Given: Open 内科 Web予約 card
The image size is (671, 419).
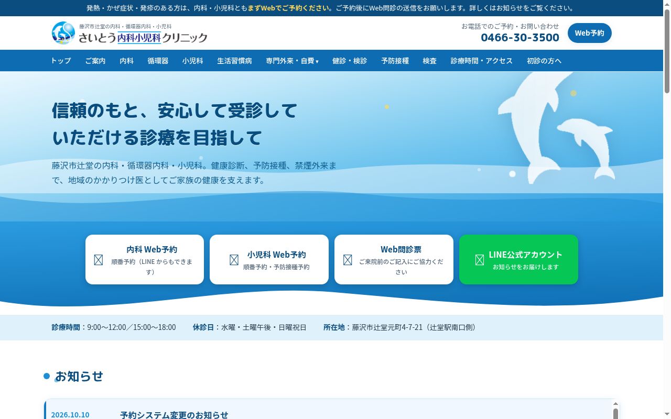Looking at the screenshot, I should point(145,259).
